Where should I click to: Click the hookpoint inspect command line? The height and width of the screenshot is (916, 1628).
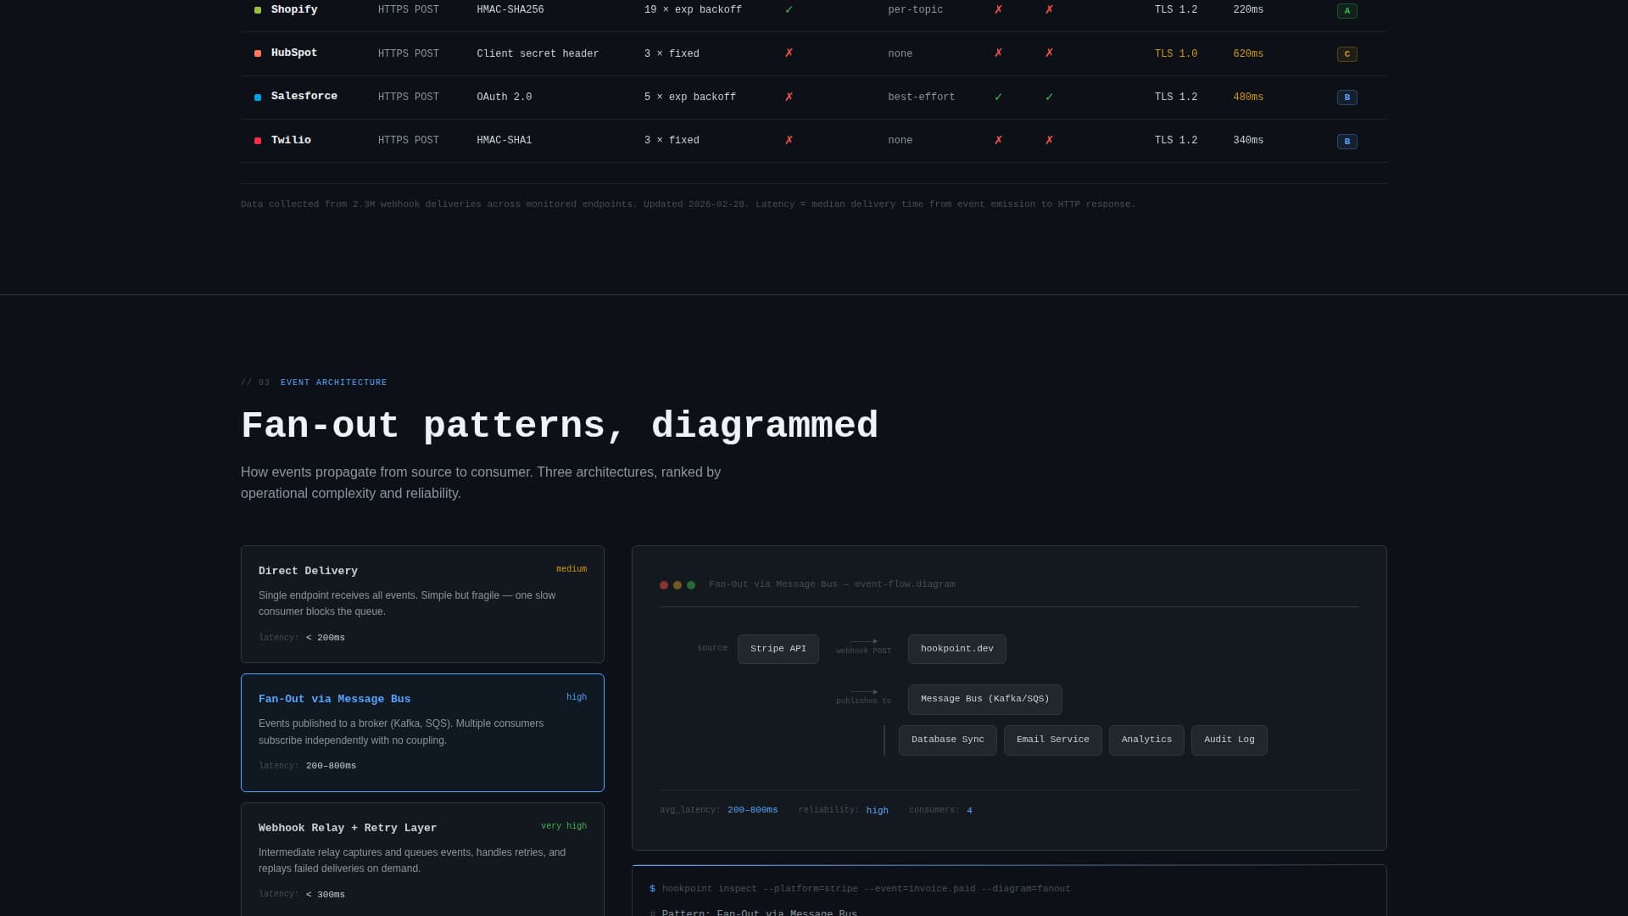point(865,888)
